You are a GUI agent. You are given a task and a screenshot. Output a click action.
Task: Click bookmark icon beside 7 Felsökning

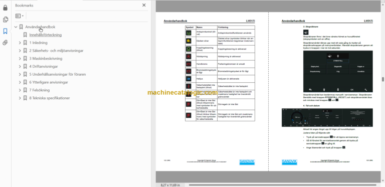point(25,90)
